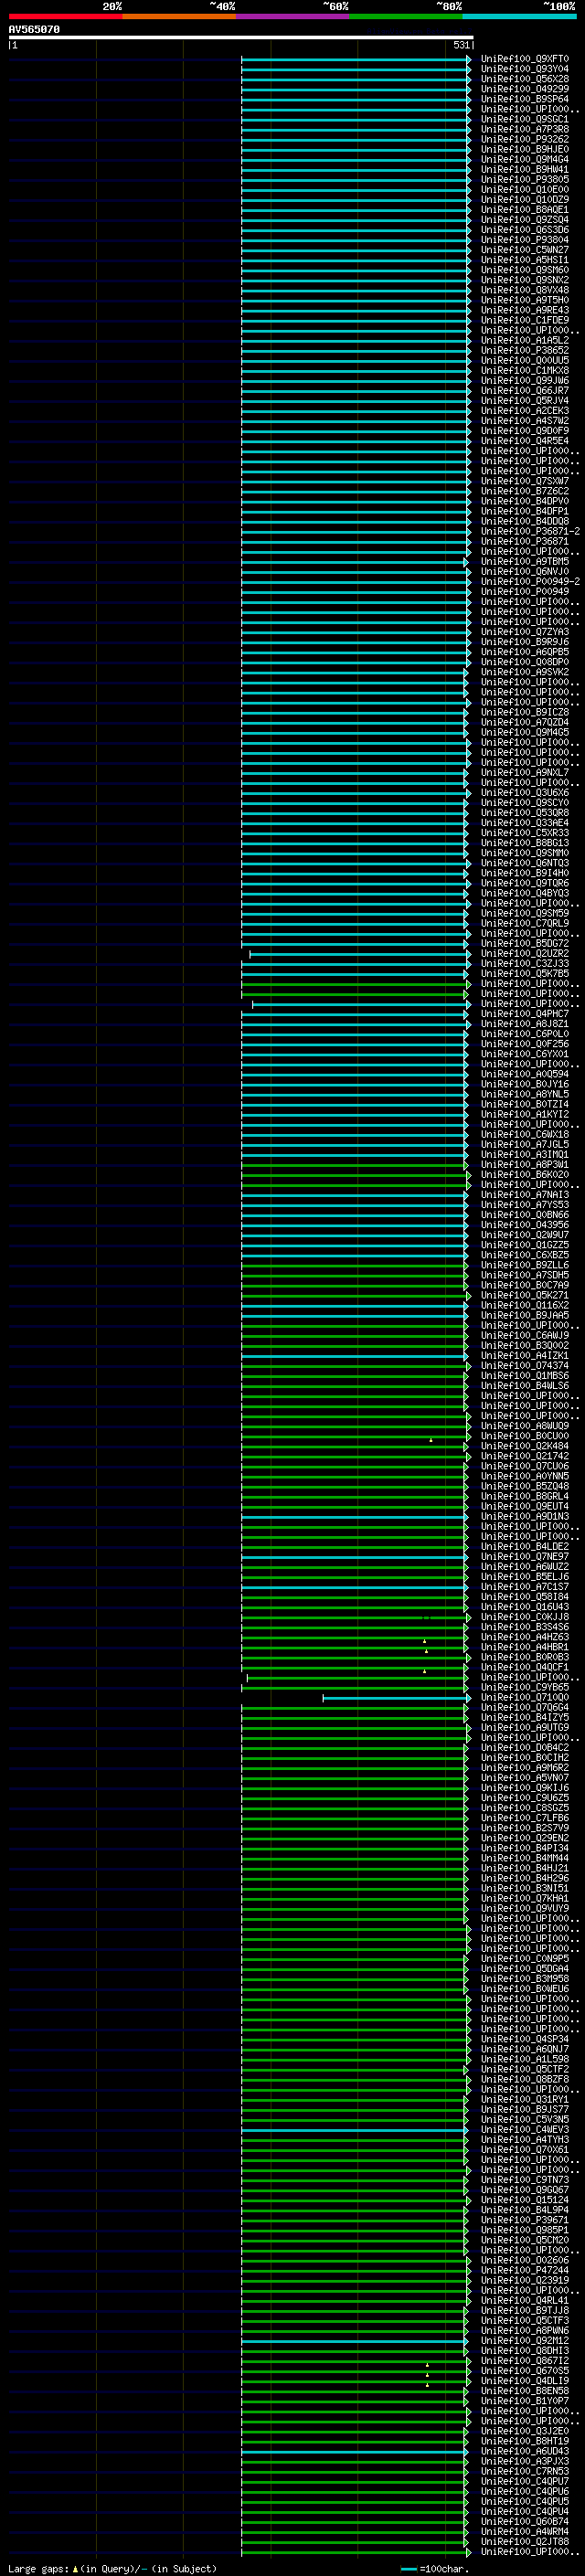Select hit label UniRef100_P00949

(525, 591)
